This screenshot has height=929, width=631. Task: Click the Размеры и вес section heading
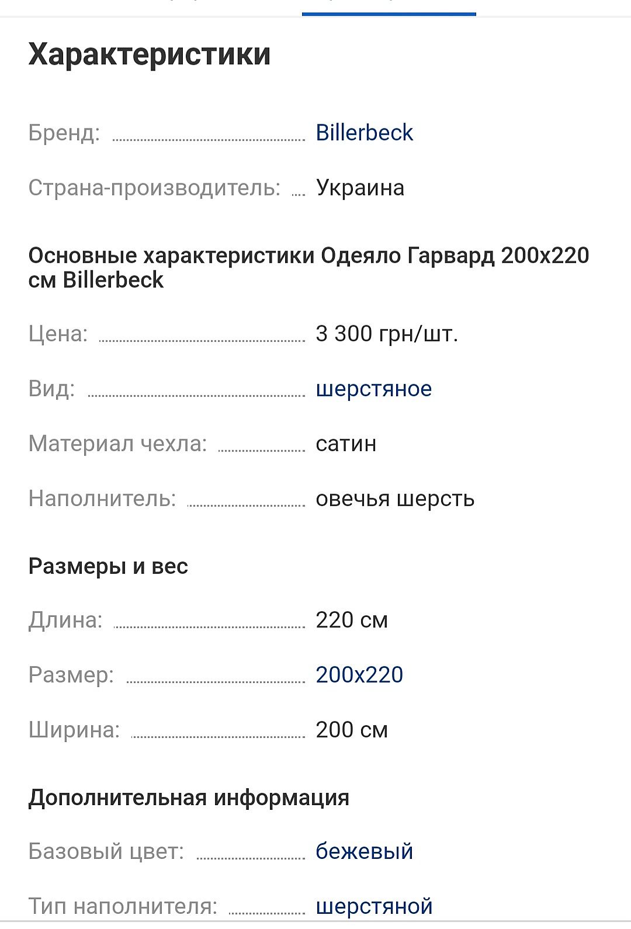108,566
